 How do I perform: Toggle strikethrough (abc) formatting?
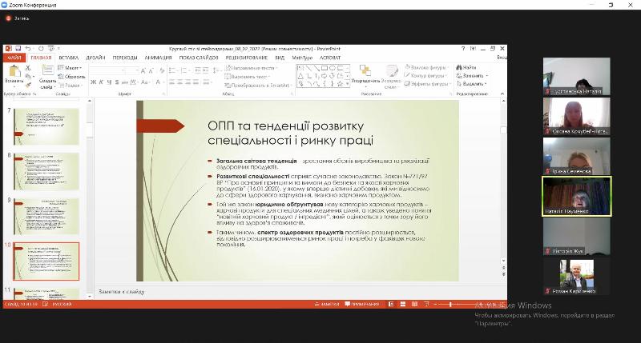pyautogui.click(x=125, y=82)
